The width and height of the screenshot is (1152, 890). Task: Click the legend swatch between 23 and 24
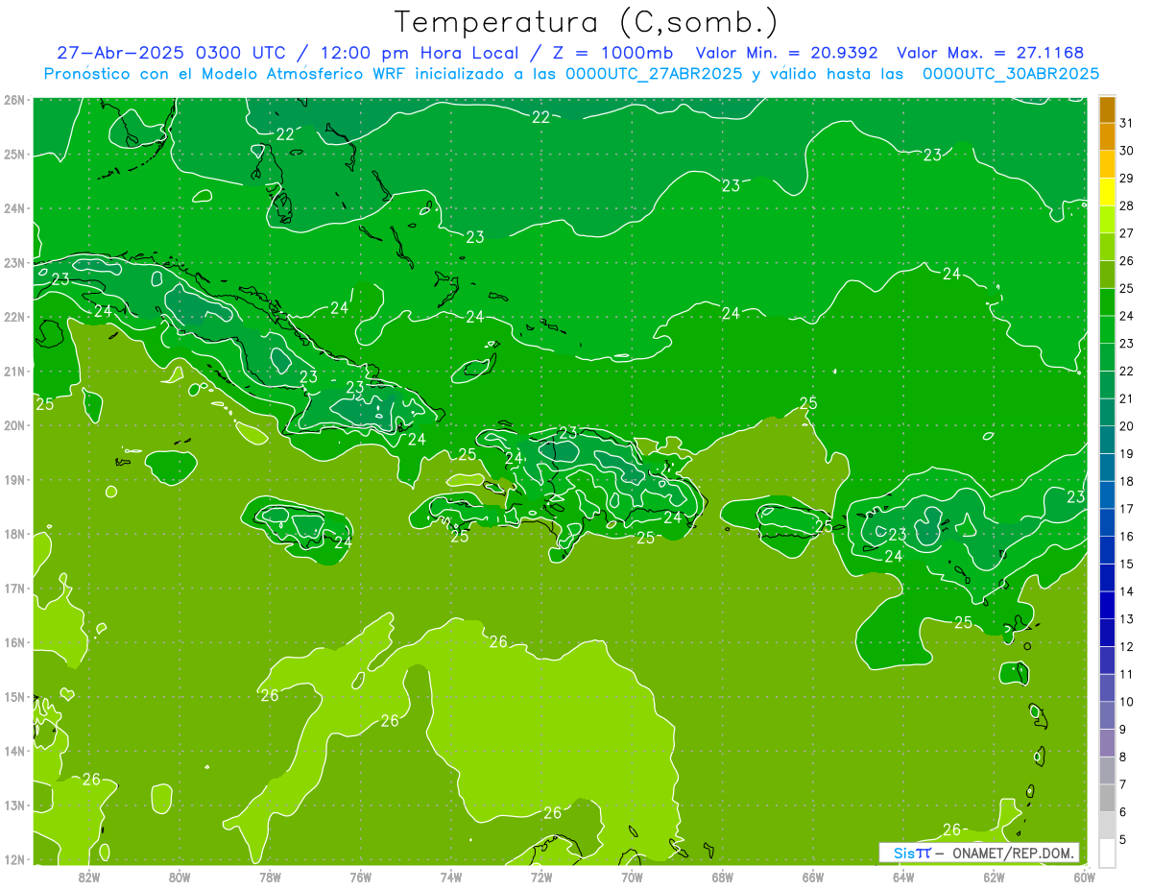[1107, 329]
